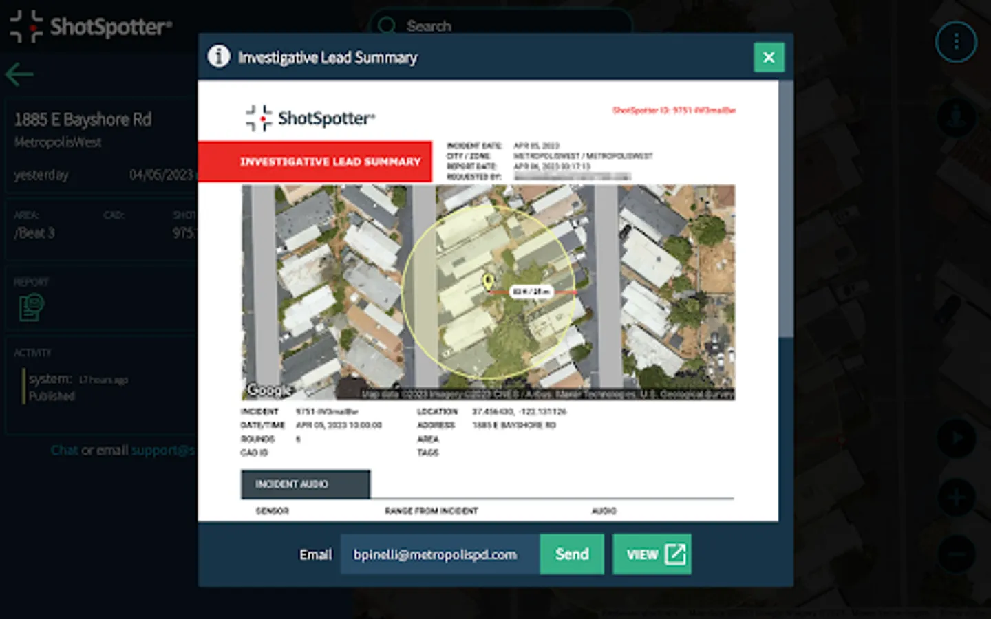Viewport: 991px width, 619px height.
Task: Zoom out on the map
Action: click(x=956, y=554)
